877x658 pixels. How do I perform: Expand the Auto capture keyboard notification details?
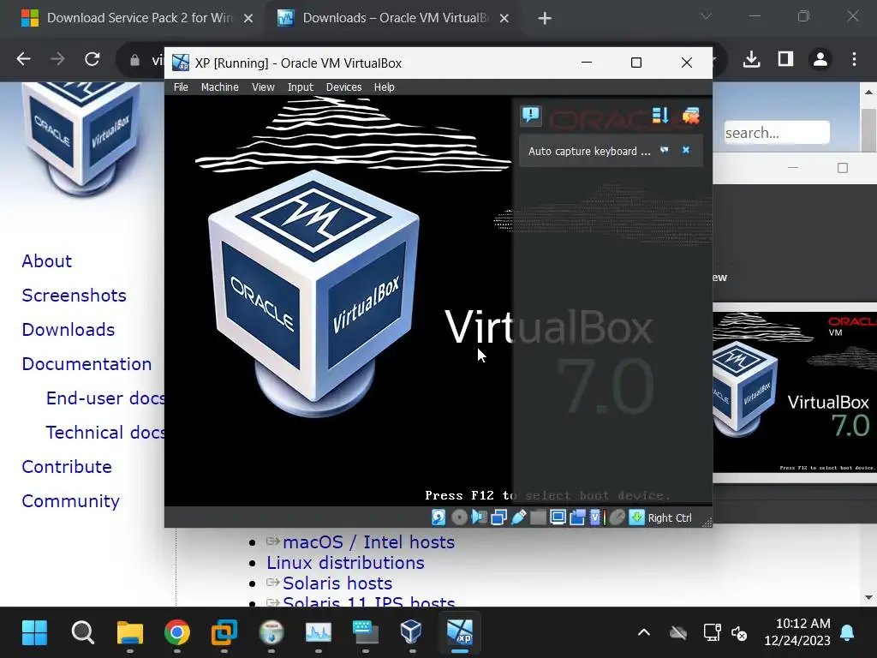pyautogui.click(x=665, y=151)
